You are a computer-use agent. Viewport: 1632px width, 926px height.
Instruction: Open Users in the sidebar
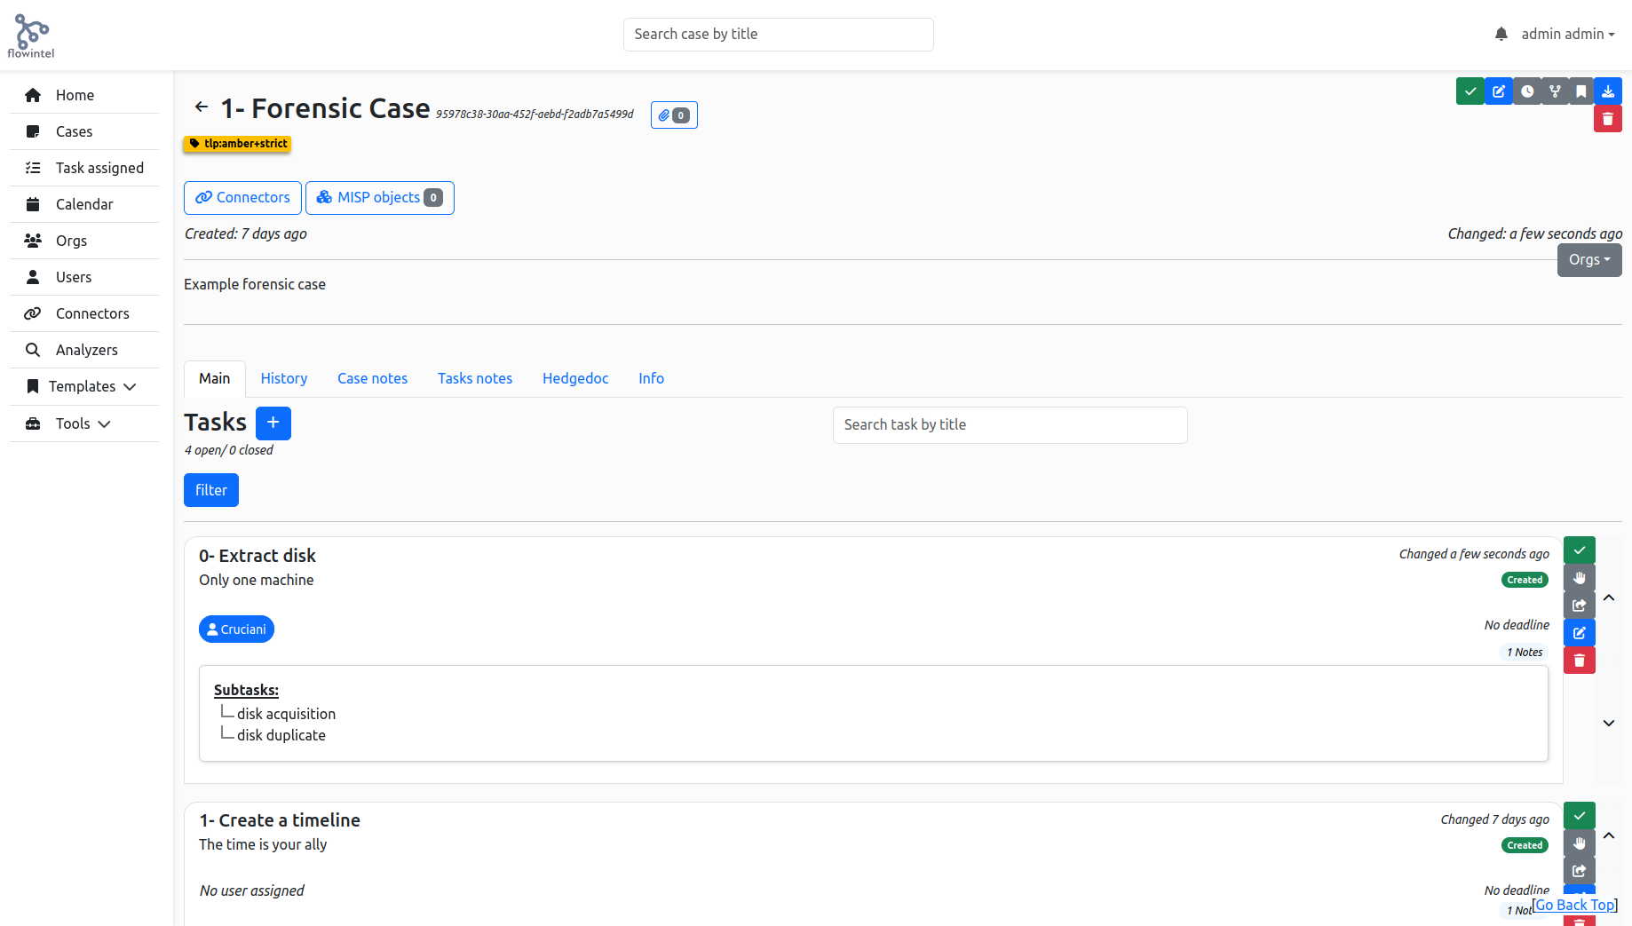coord(84,277)
